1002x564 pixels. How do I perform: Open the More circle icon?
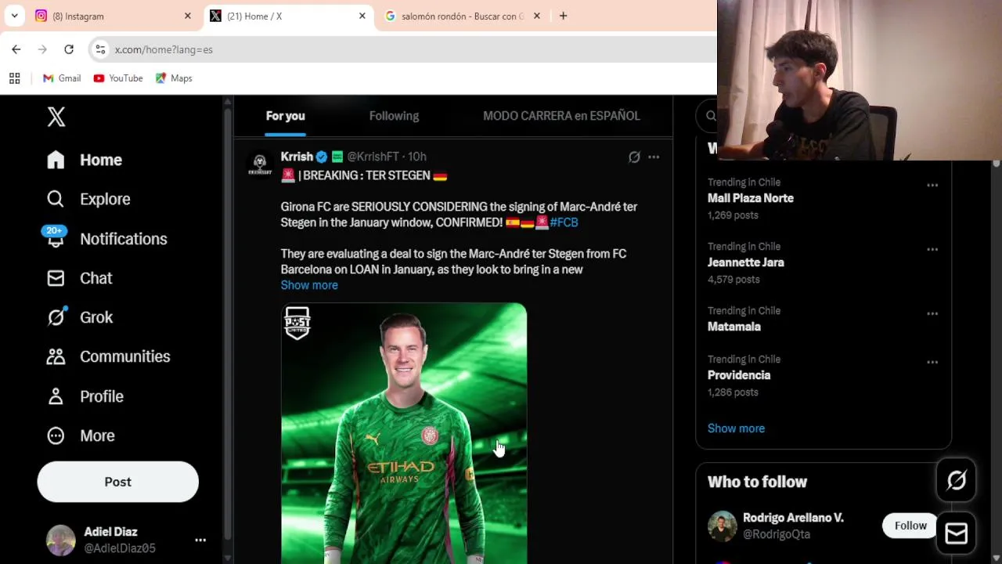pyautogui.click(x=56, y=436)
